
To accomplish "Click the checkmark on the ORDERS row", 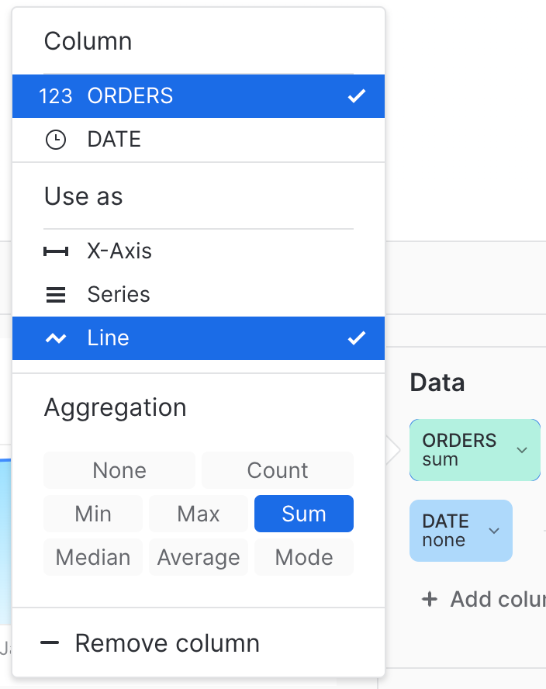I will (357, 95).
